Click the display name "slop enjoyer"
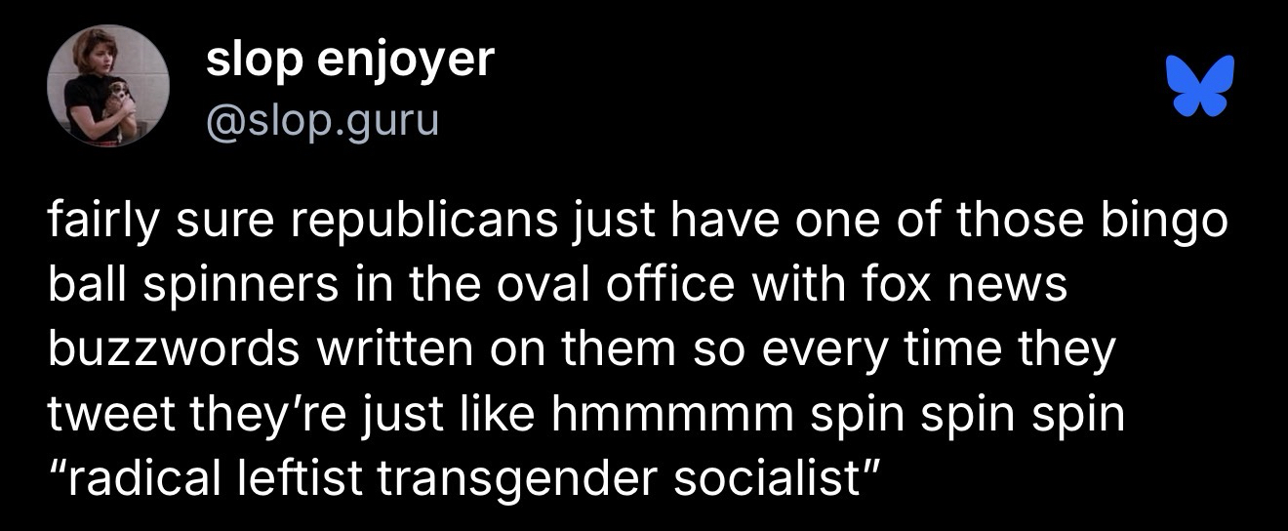This screenshot has height=531, width=1288. 350,61
